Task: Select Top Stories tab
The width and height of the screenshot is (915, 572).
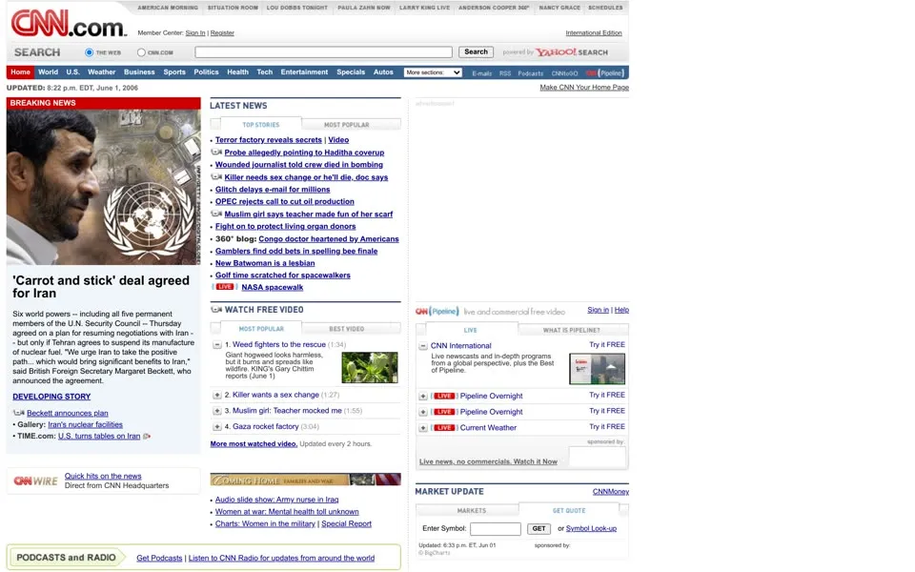Action: point(261,124)
